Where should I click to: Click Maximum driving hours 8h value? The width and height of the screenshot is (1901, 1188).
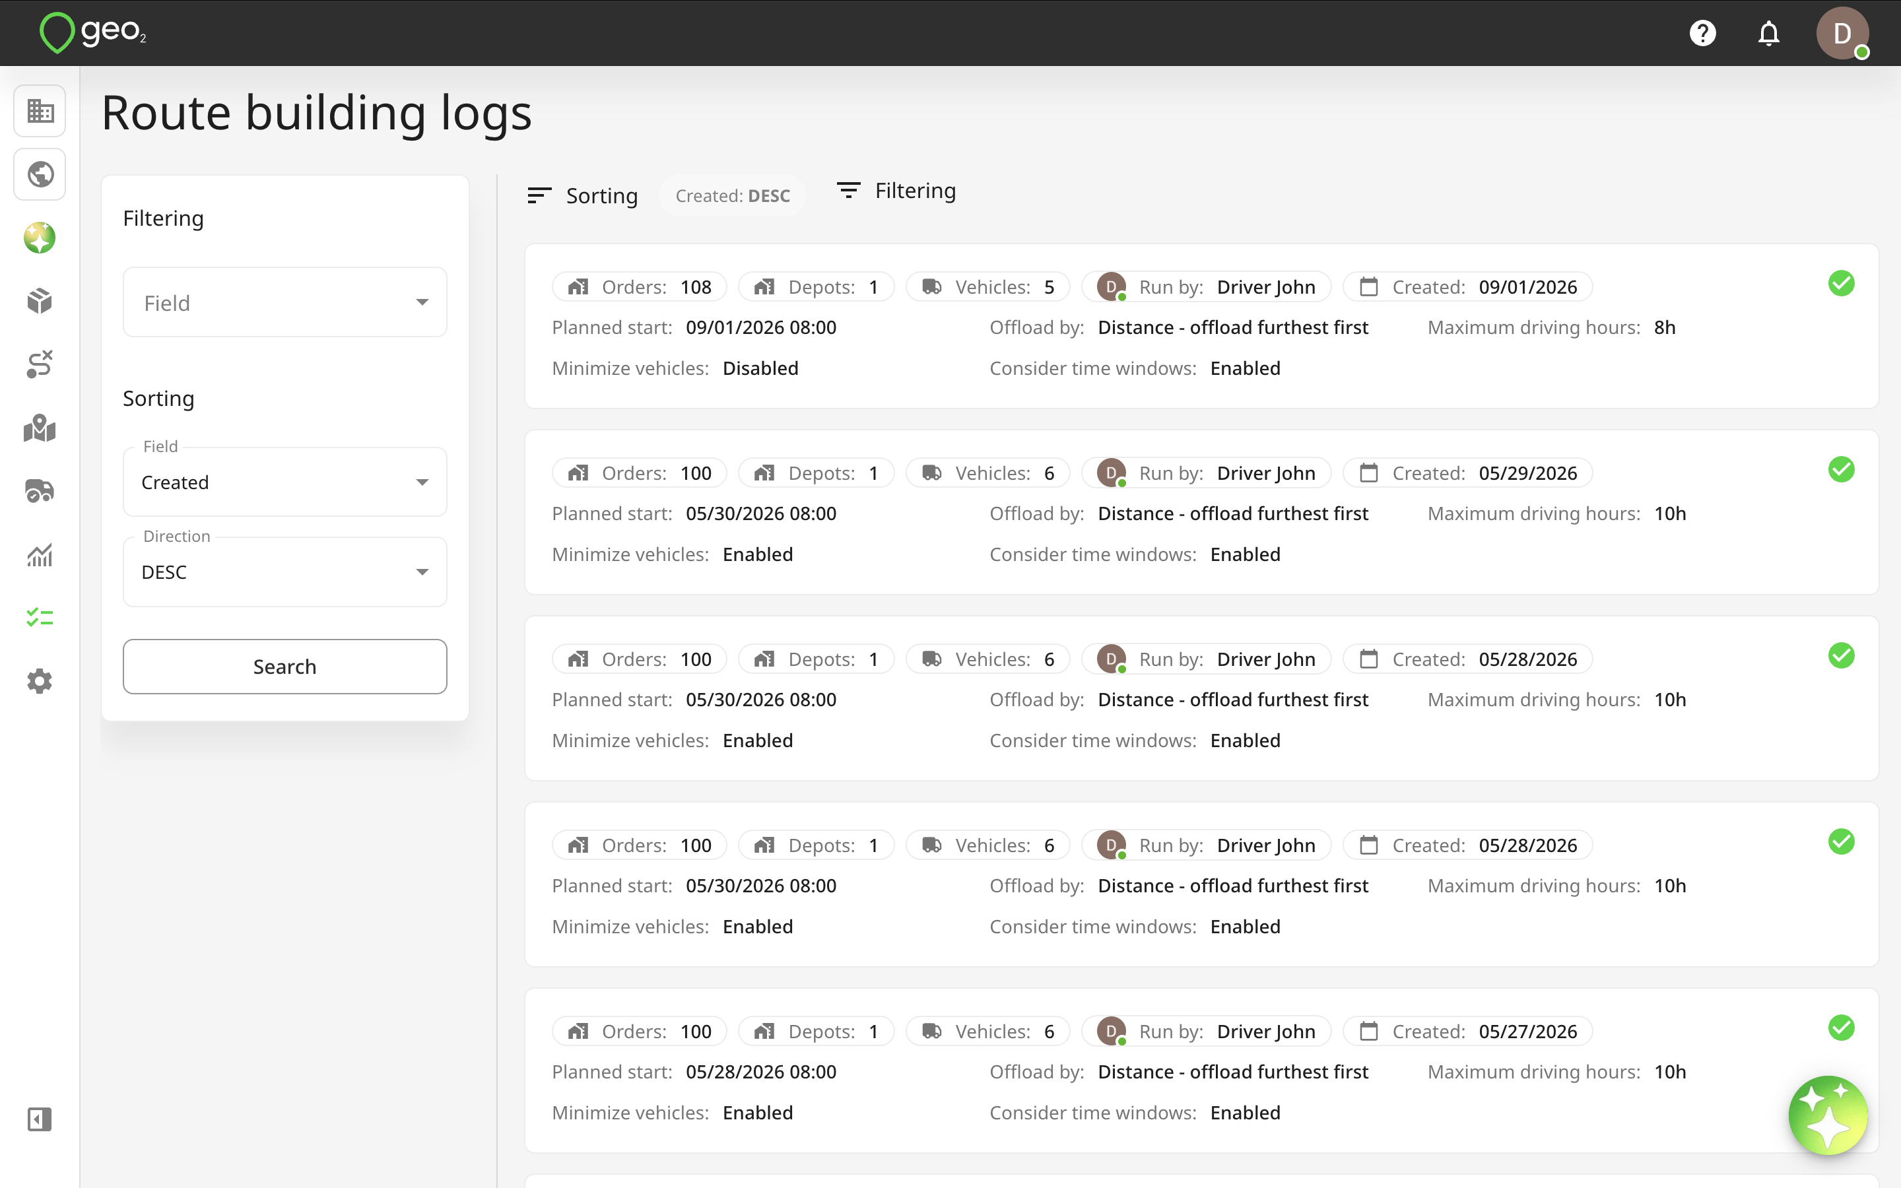1665,327
